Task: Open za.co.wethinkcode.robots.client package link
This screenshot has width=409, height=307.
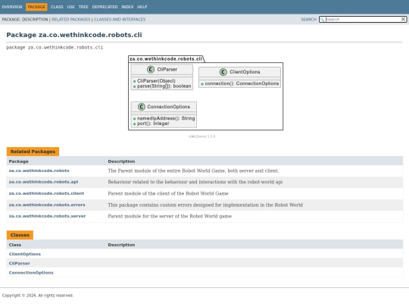Action: pos(46,193)
